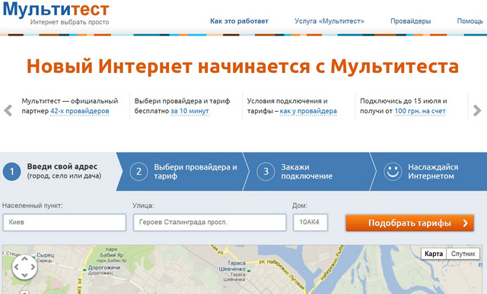Viewport: 487px width, 294px height.
Task: Click the Сырец label on the map
Action: point(46,255)
